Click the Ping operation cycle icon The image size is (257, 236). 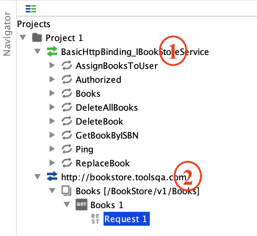(67, 149)
